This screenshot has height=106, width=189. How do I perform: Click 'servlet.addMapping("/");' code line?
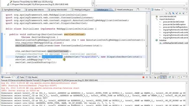(33, 59)
